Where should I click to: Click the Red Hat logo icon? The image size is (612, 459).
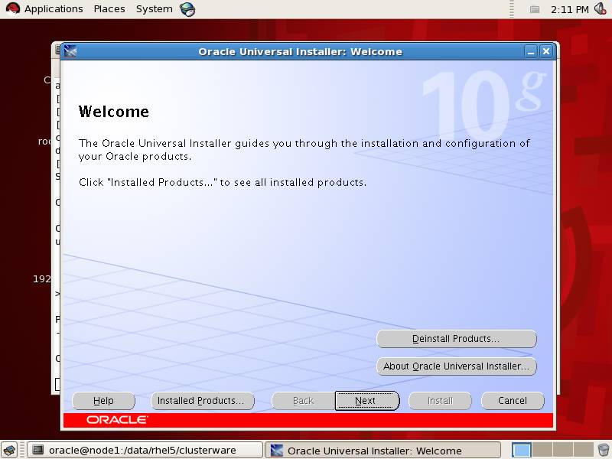click(x=13, y=8)
